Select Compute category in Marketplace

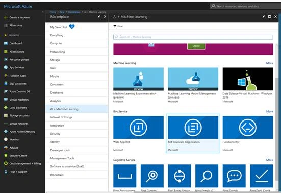(x=76, y=43)
